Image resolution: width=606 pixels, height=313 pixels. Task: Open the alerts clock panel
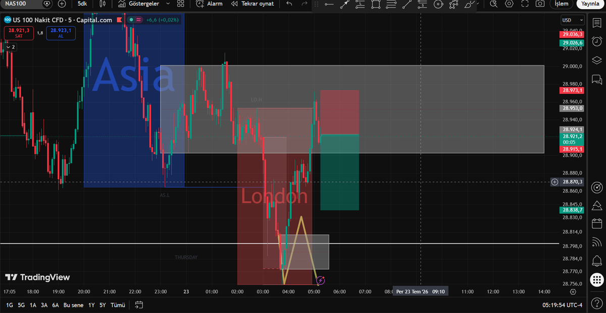pos(597,41)
